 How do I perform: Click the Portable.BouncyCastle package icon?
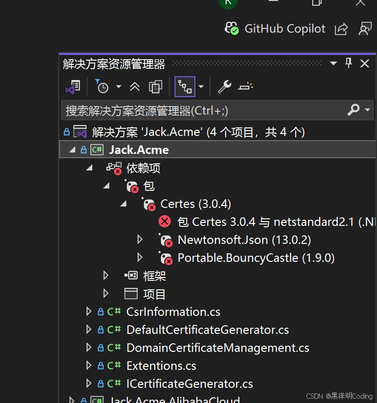[x=166, y=258]
